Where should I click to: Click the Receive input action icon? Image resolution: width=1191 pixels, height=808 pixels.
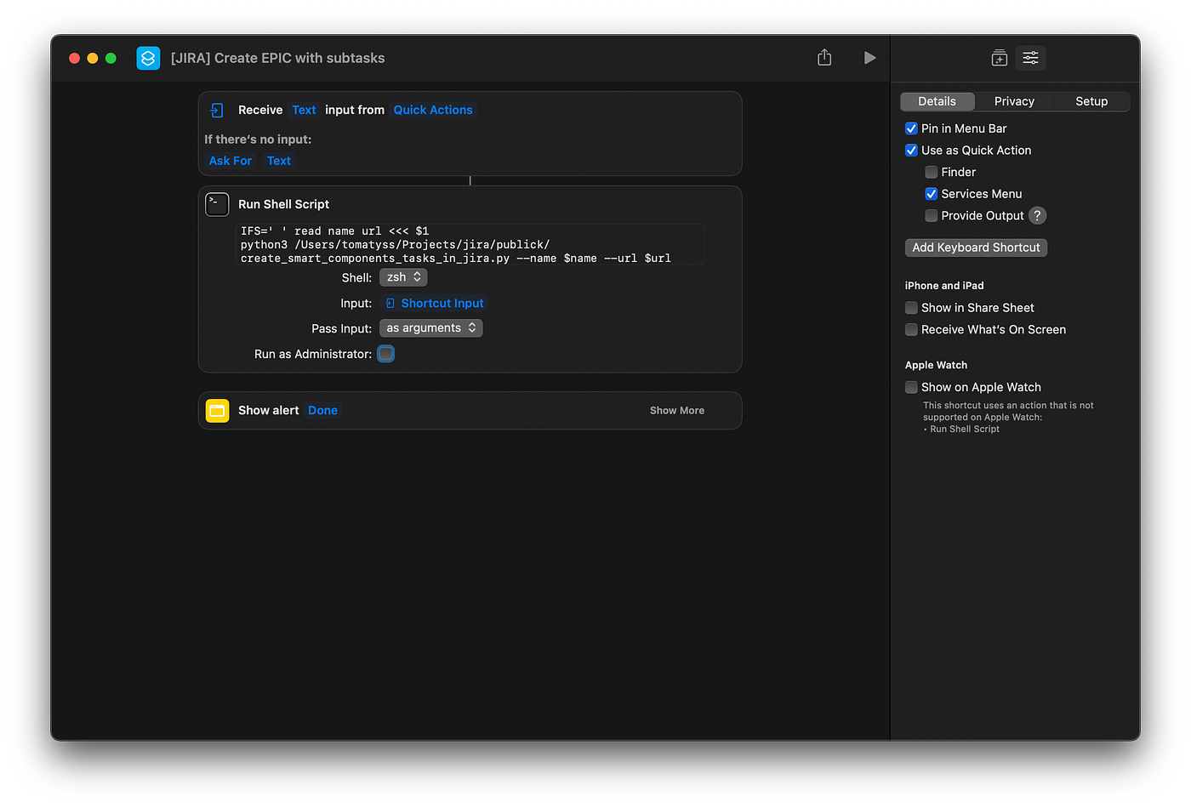[x=217, y=110]
